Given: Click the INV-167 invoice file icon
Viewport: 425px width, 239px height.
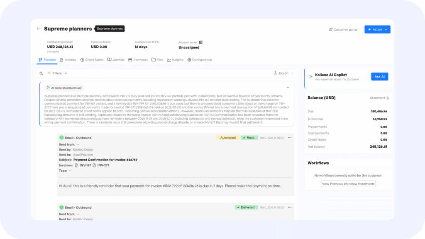Looking at the screenshot, I should pos(76,165).
